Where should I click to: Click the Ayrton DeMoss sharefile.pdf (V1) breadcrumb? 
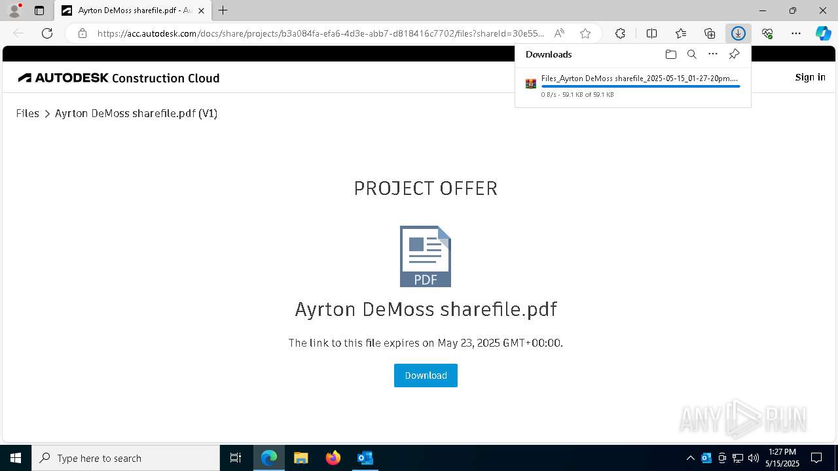click(x=136, y=113)
